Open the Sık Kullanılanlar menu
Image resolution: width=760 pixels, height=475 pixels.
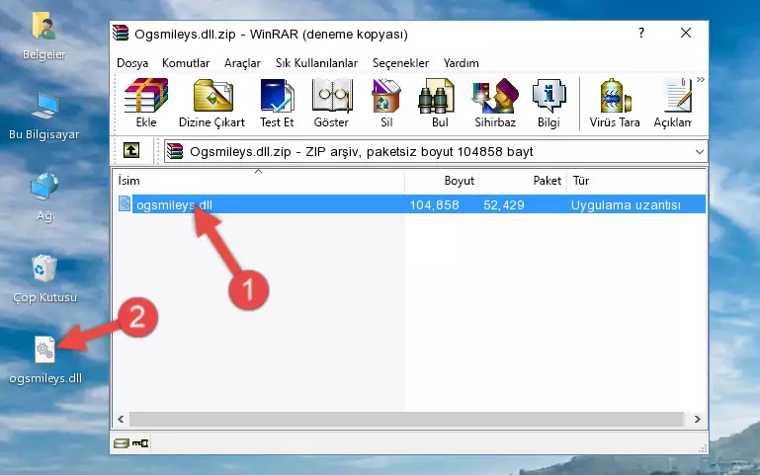tap(316, 63)
